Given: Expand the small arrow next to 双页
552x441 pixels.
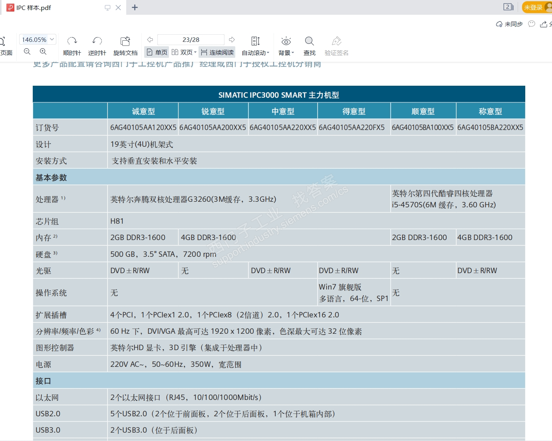Looking at the screenshot, I should pos(195,52).
